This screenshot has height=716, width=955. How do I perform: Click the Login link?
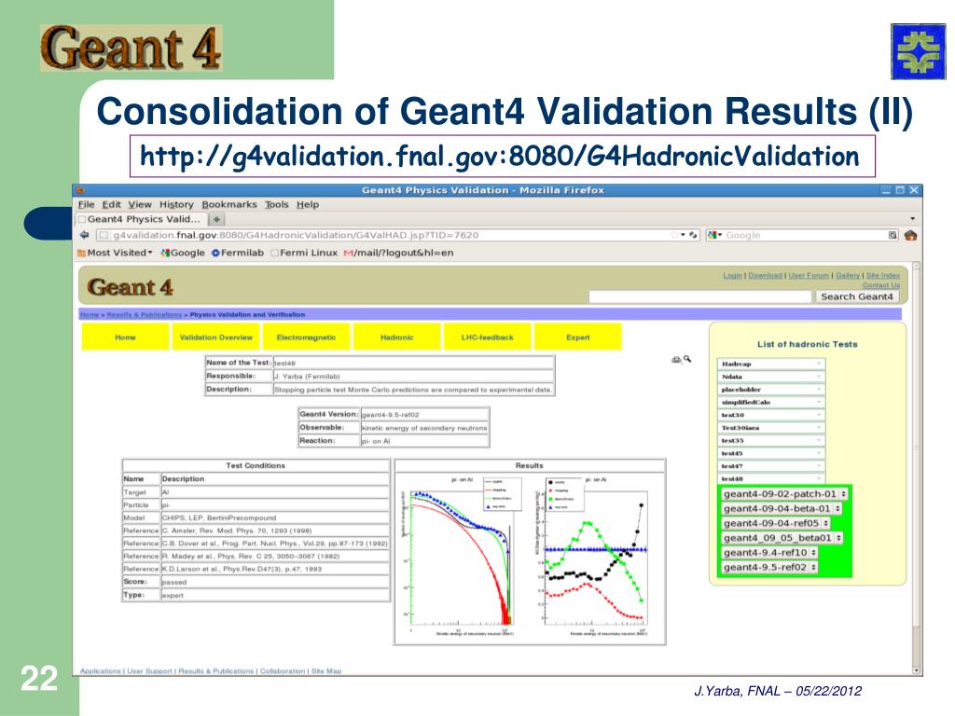click(x=732, y=276)
